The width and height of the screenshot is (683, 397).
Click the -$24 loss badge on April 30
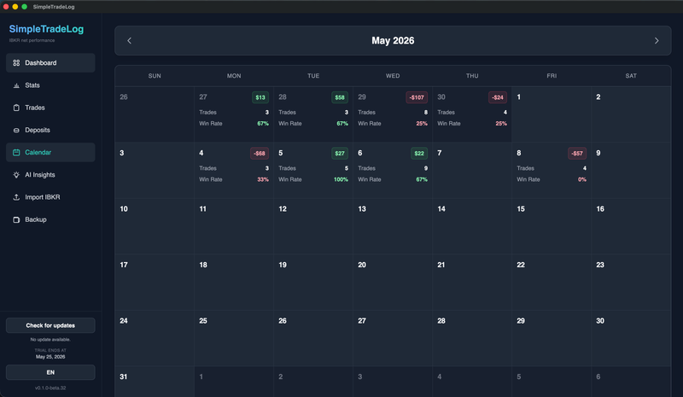498,97
